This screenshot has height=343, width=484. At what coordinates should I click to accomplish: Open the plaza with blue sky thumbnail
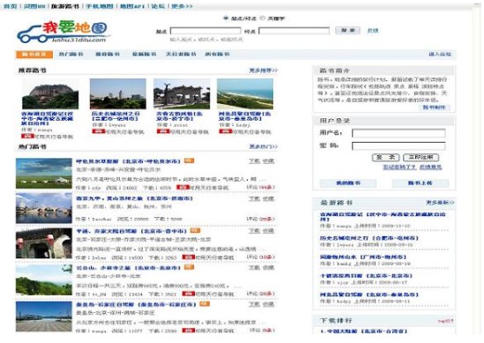point(44,317)
